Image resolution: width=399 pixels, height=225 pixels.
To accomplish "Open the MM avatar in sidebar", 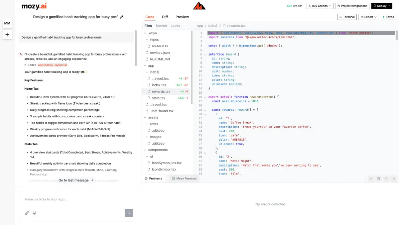I will (x=7, y=23).
